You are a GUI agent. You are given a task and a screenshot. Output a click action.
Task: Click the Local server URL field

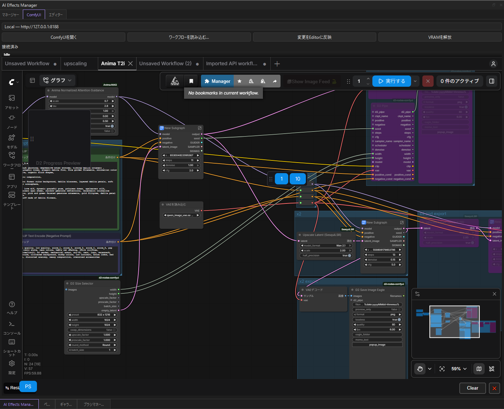coord(252,26)
